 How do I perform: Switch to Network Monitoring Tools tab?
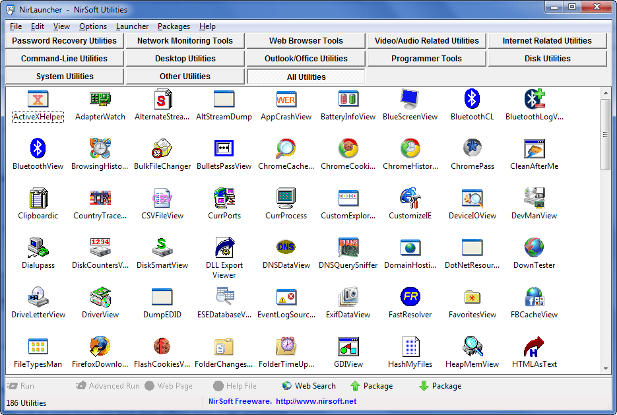point(185,41)
